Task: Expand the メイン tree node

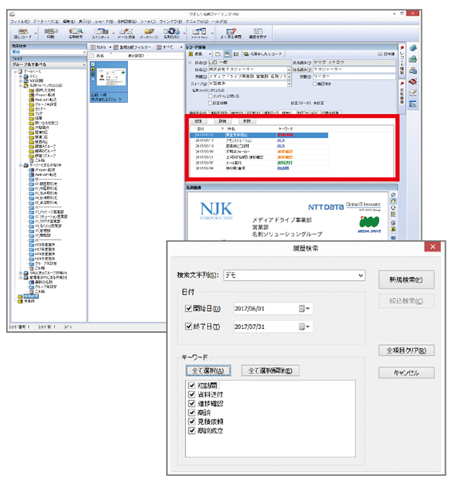Action: (21, 76)
